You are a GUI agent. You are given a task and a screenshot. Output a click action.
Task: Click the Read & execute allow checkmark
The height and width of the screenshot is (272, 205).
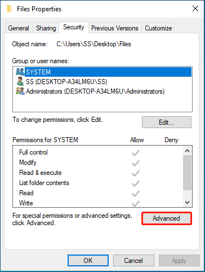click(x=136, y=173)
